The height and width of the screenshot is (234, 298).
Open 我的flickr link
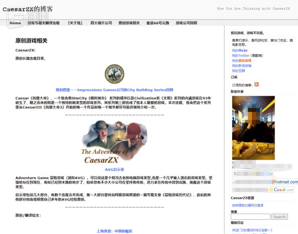click(x=240, y=50)
